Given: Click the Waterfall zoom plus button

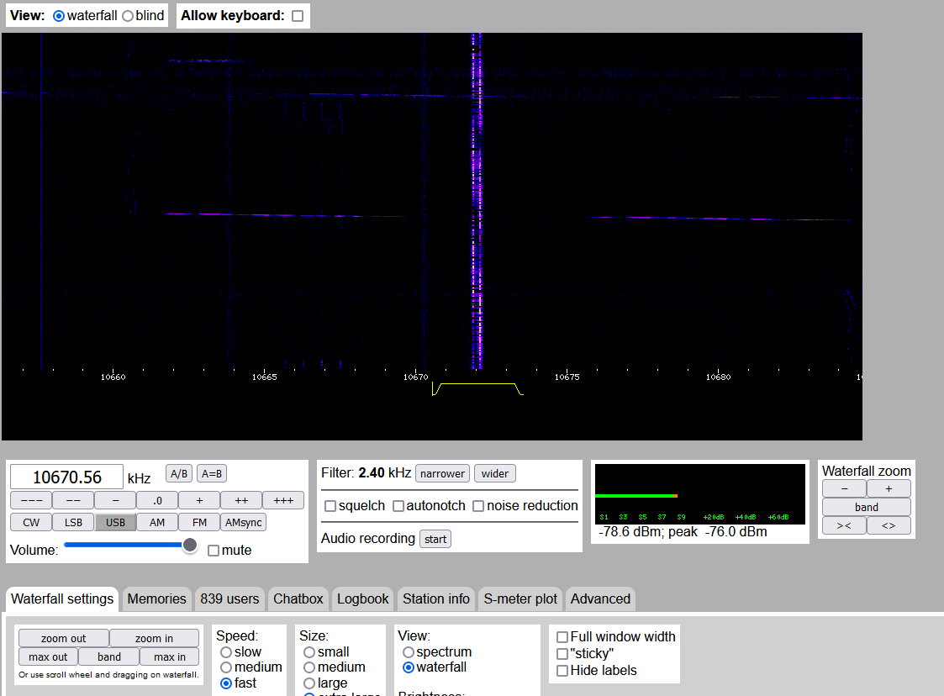Looking at the screenshot, I should click(889, 488).
